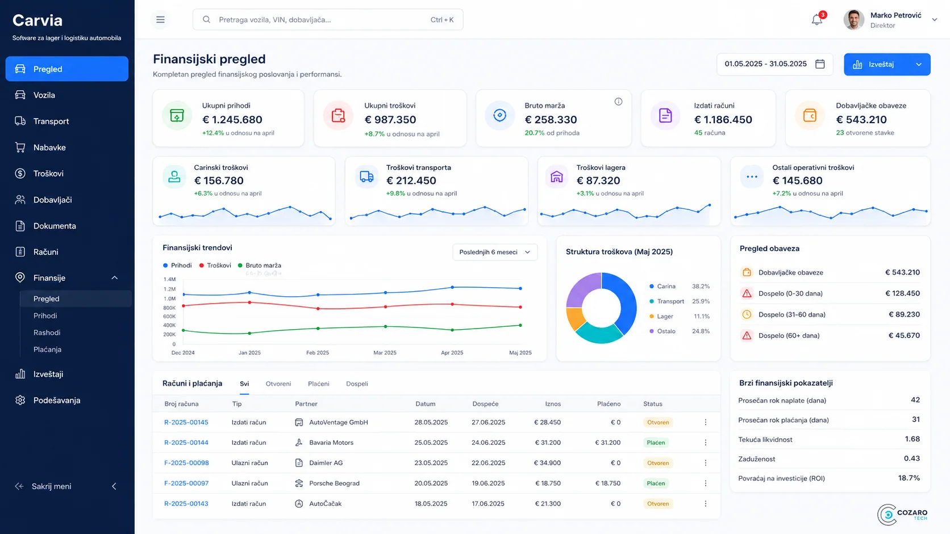This screenshot has width=950, height=534.
Task: Toggle Prihodi series in chart legend
Action: coord(177,266)
